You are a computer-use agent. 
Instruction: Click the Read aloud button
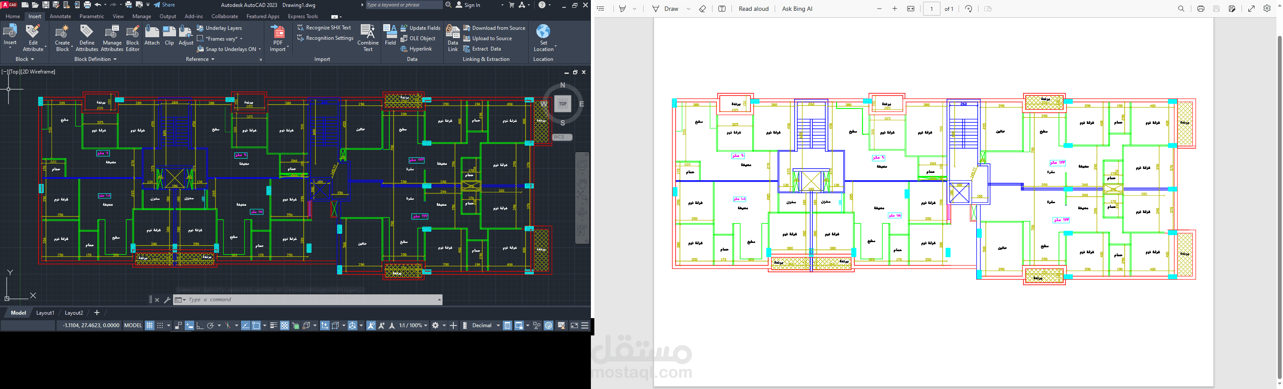click(754, 9)
